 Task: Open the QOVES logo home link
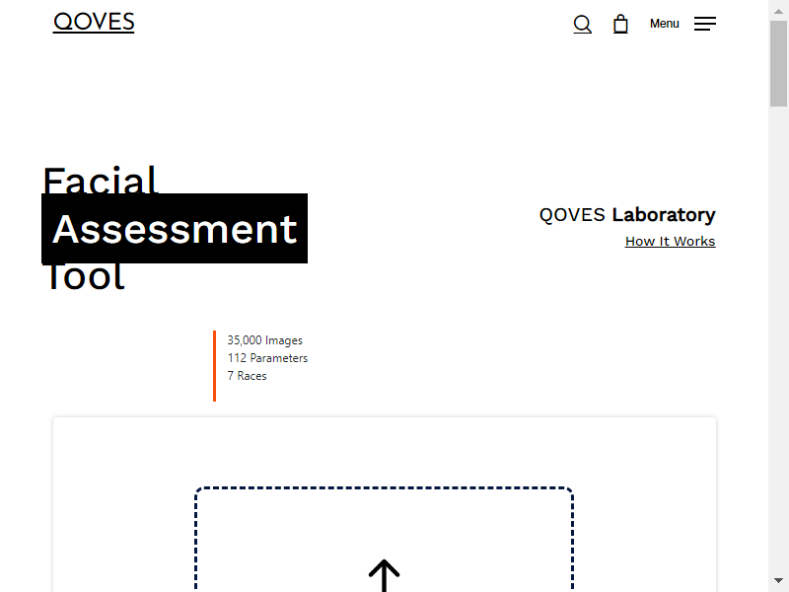(x=94, y=23)
